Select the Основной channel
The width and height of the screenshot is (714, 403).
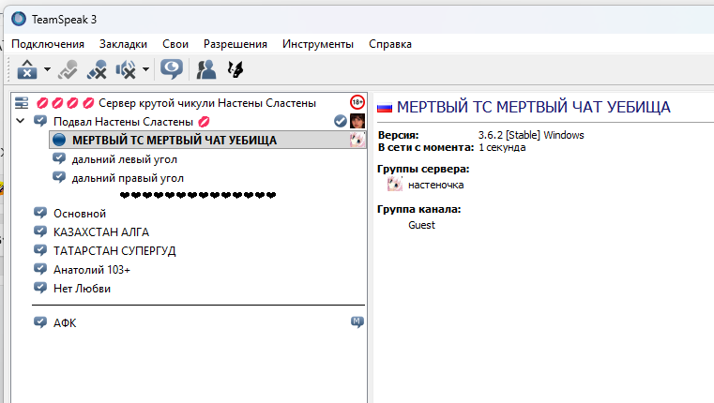point(80,214)
